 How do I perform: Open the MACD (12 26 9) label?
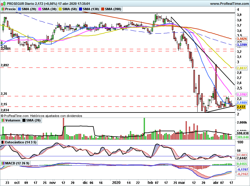[17, 163]
